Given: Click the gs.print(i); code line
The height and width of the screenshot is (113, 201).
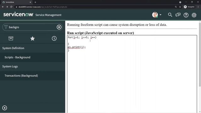Looking at the screenshot, I should (x=77, y=47).
